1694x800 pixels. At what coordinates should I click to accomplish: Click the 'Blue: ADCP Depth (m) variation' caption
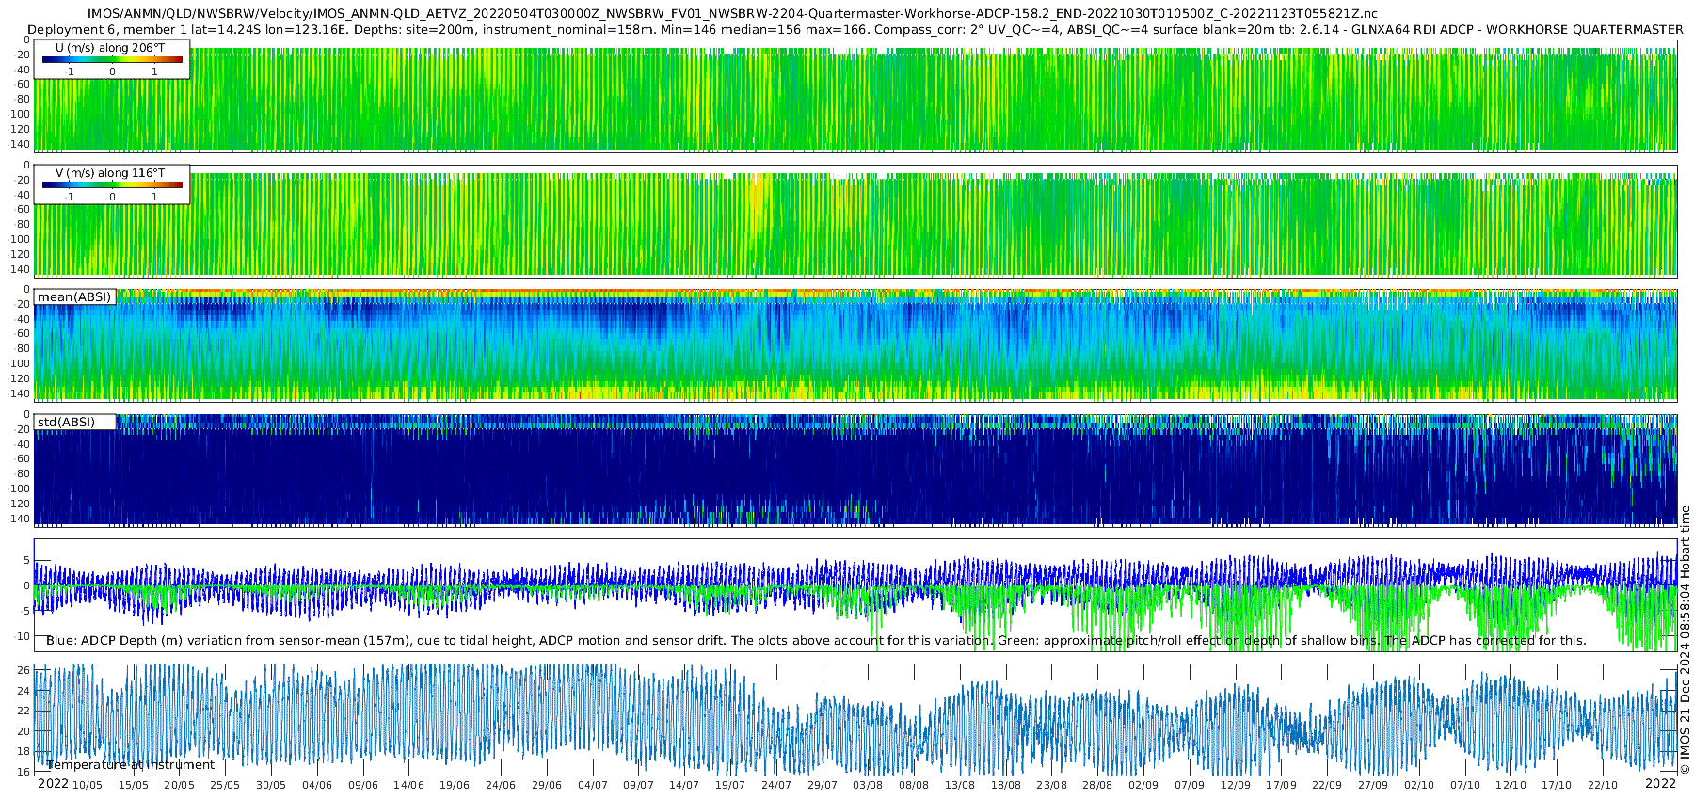[816, 641]
